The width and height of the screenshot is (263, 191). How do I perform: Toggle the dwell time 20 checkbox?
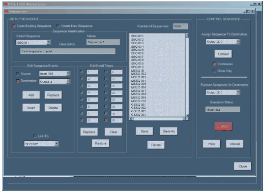click(x=106, y=92)
